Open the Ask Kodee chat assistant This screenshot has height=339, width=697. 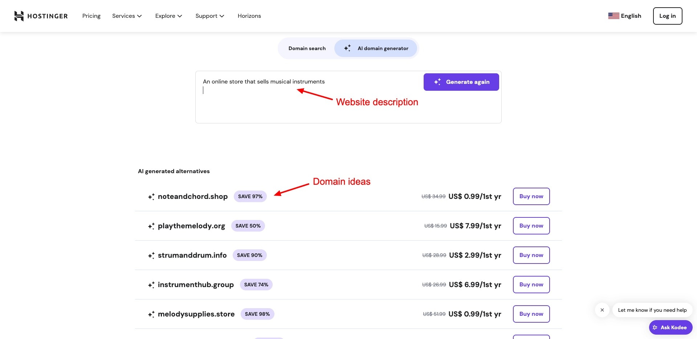click(x=670, y=327)
